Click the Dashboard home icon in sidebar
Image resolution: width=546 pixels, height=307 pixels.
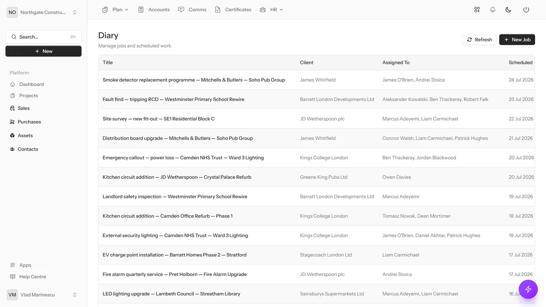[13, 84]
